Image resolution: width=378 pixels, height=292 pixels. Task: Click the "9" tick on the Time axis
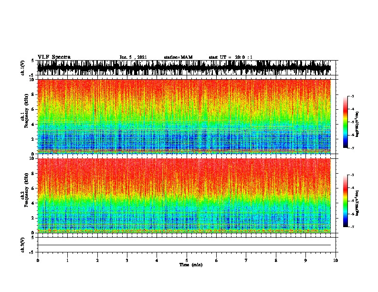pos(305,261)
